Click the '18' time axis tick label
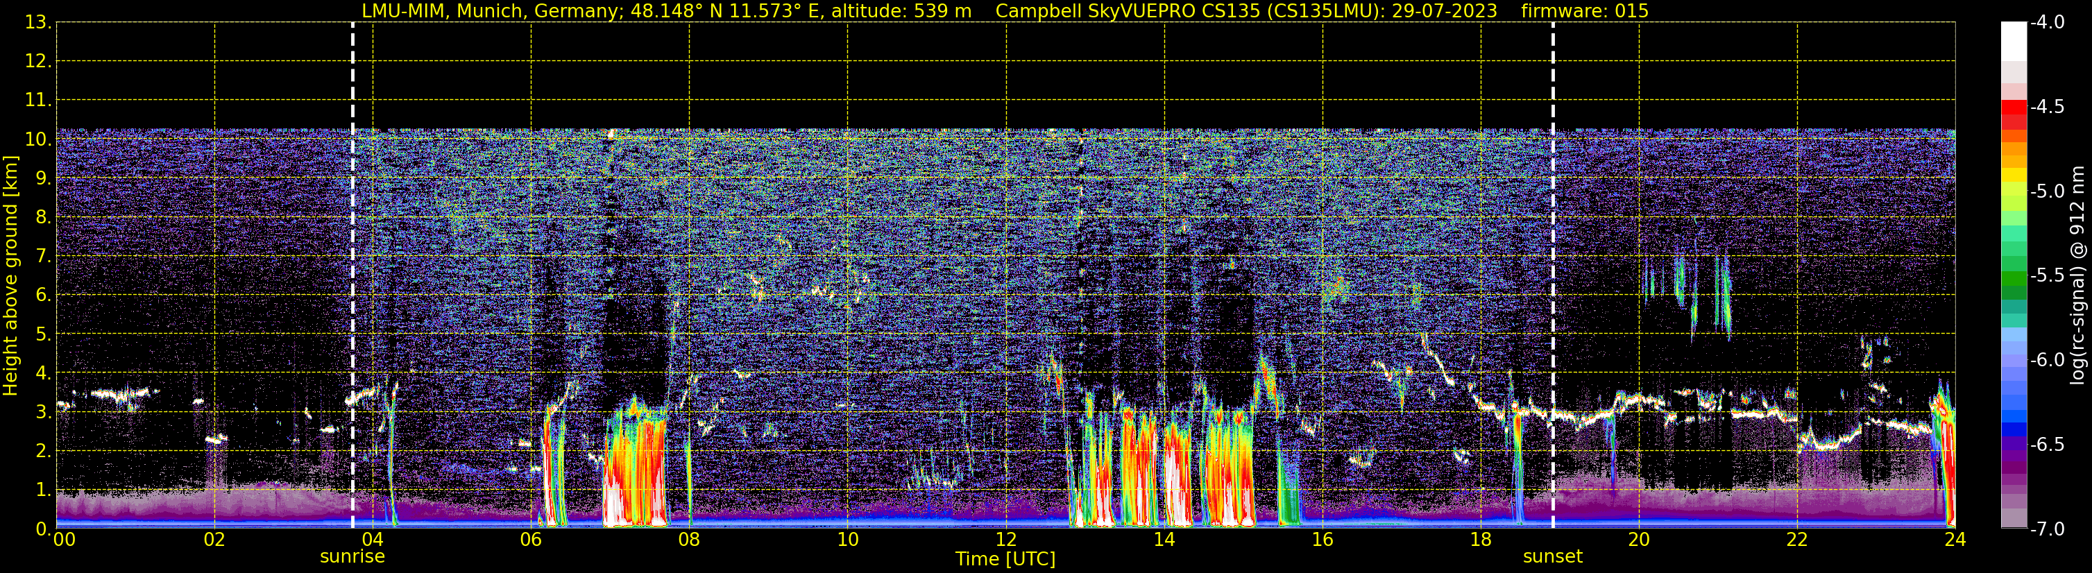The image size is (2092, 573). click(x=1481, y=540)
